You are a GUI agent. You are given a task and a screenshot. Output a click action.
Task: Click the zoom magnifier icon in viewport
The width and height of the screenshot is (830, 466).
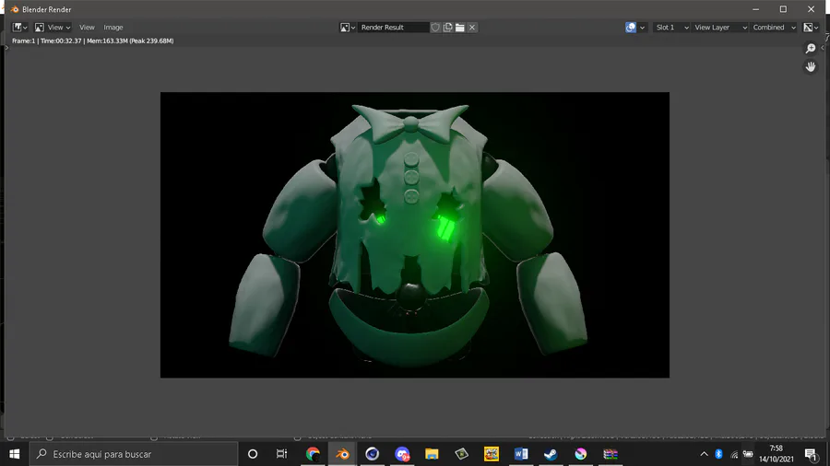click(811, 49)
